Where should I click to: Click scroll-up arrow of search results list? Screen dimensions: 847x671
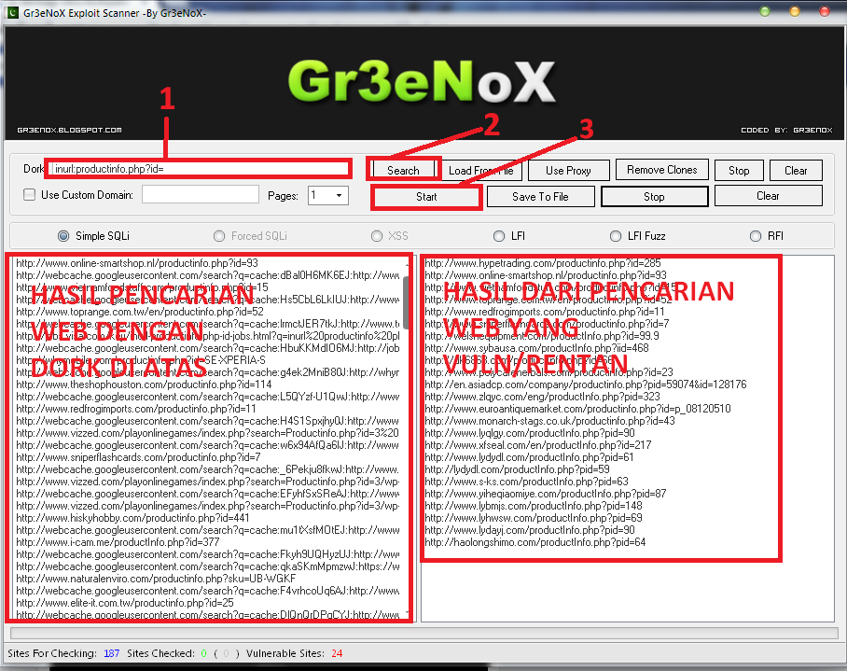406,264
